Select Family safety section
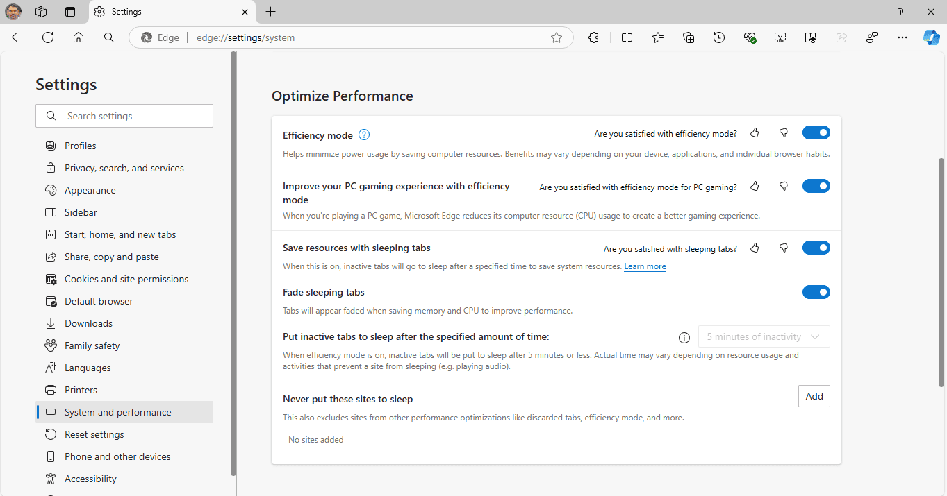Image resolution: width=947 pixels, height=496 pixels. [x=124, y=345]
